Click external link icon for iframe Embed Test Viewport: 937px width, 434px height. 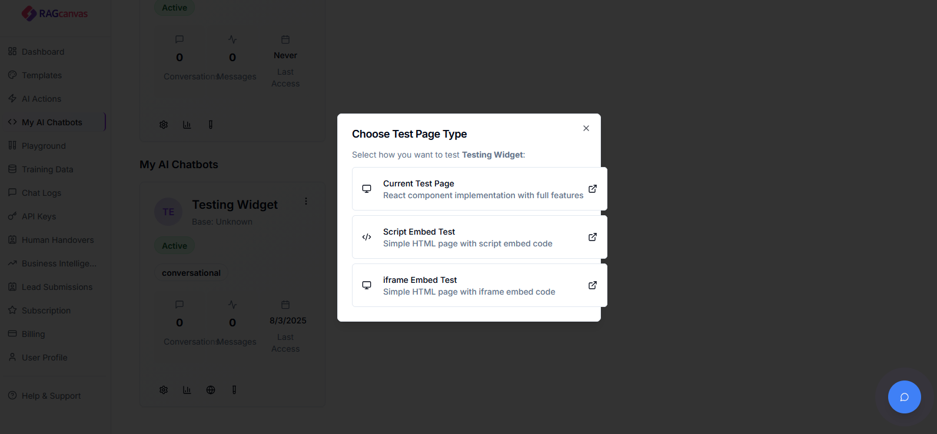click(x=593, y=285)
